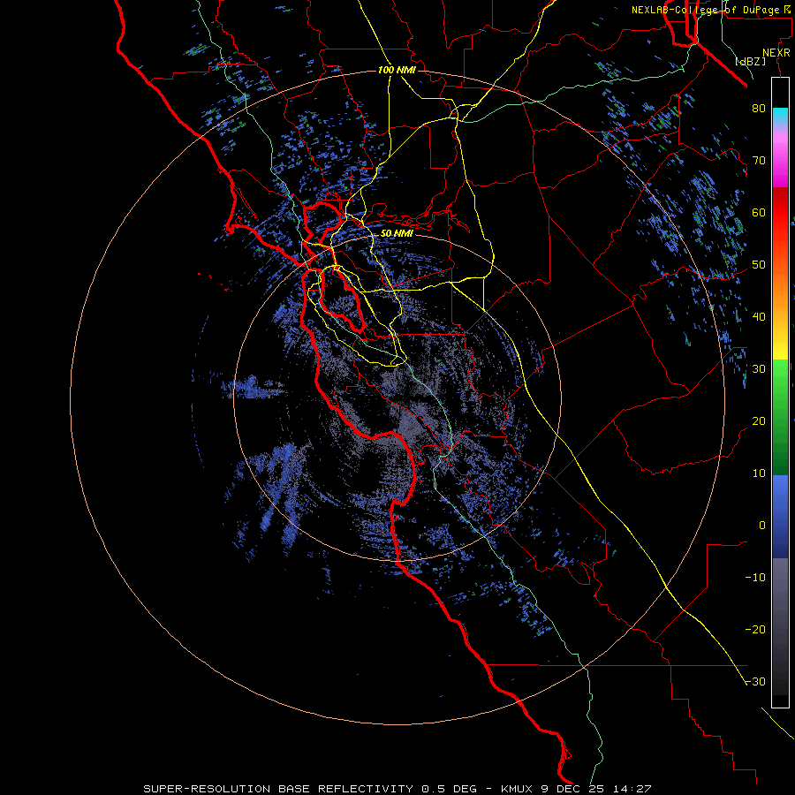Click the 20 dBZ scale label
The image size is (795, 795).
(x=759, y=421)
